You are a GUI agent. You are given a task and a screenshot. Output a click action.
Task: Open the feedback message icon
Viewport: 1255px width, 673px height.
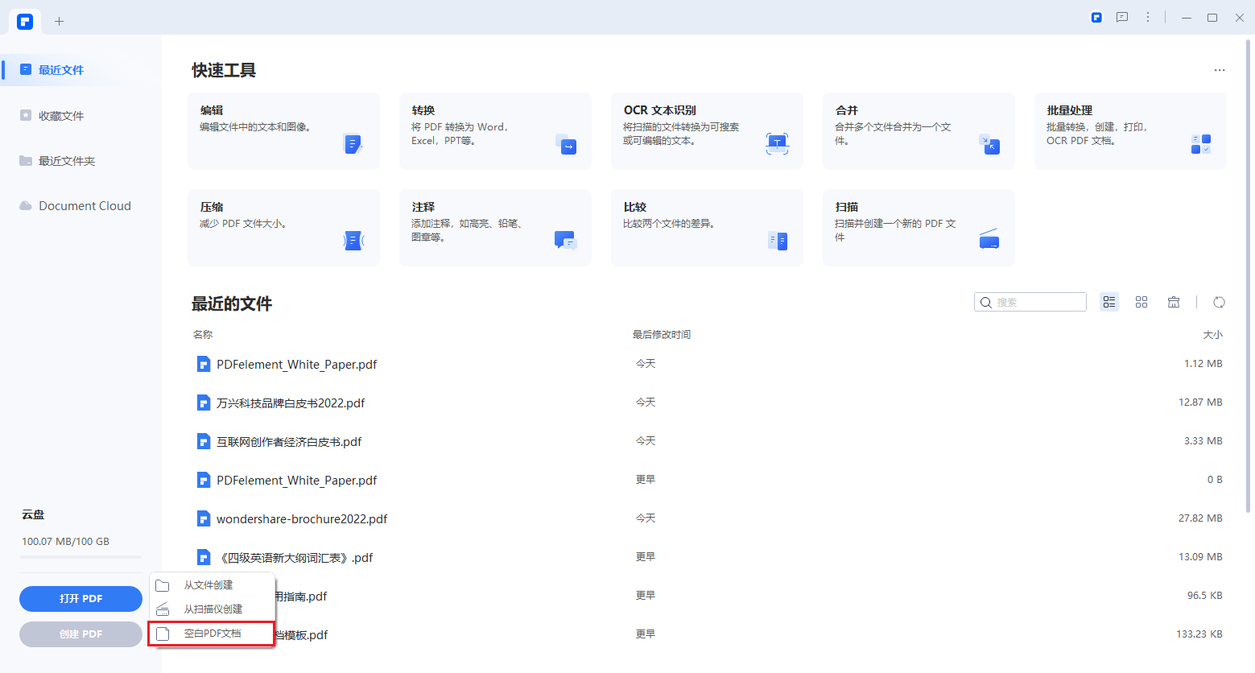(x=1122, y=17)
